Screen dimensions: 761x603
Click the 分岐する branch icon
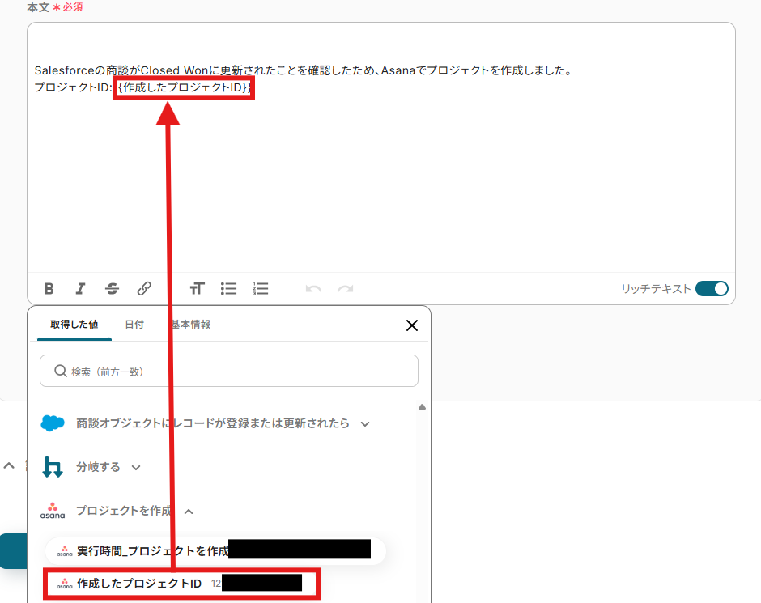pyautogui.click(x=53, y=467)
